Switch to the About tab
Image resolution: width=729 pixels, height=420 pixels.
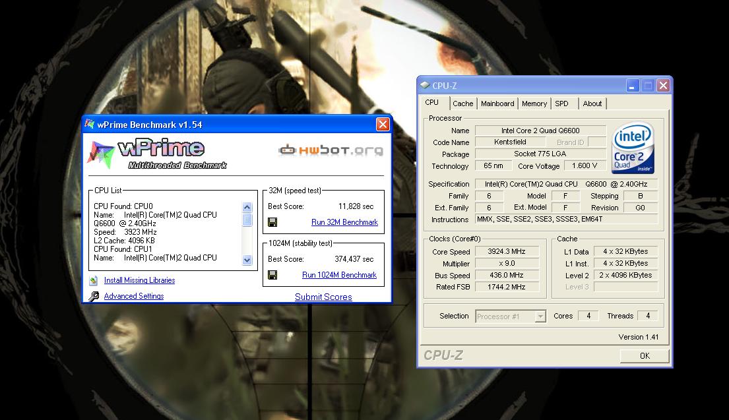pos(592,104)
